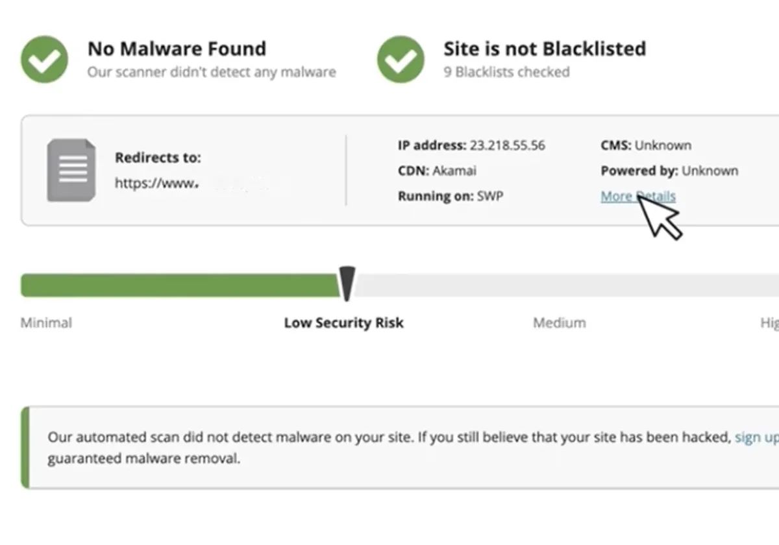Open the More Details link

coord(637,196)
